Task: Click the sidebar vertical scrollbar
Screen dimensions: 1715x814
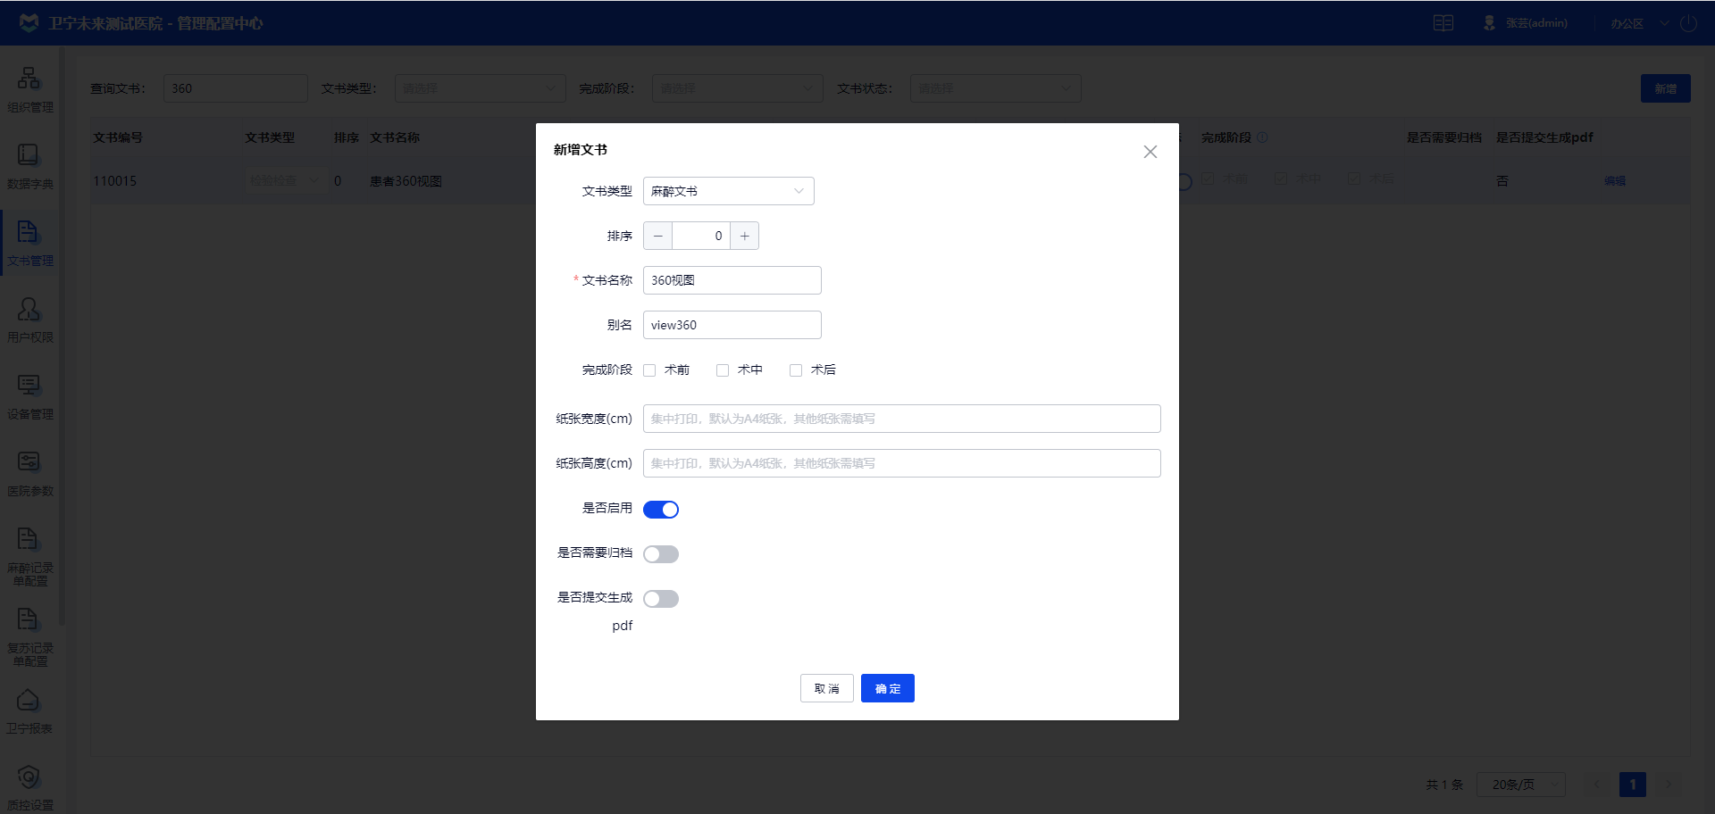Action: click(x=62, y=335)
